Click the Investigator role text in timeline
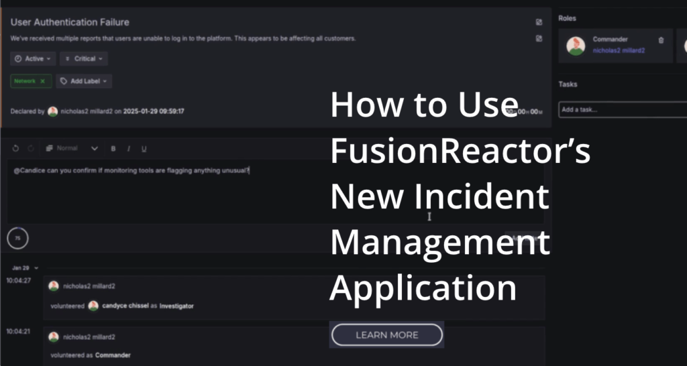 tap(176, 306)
